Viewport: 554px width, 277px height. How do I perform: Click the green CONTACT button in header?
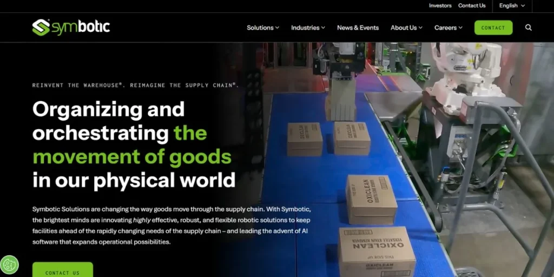[x=493, y=28]
